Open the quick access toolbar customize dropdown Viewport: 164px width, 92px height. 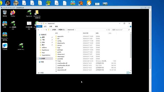tap(46, 24)
